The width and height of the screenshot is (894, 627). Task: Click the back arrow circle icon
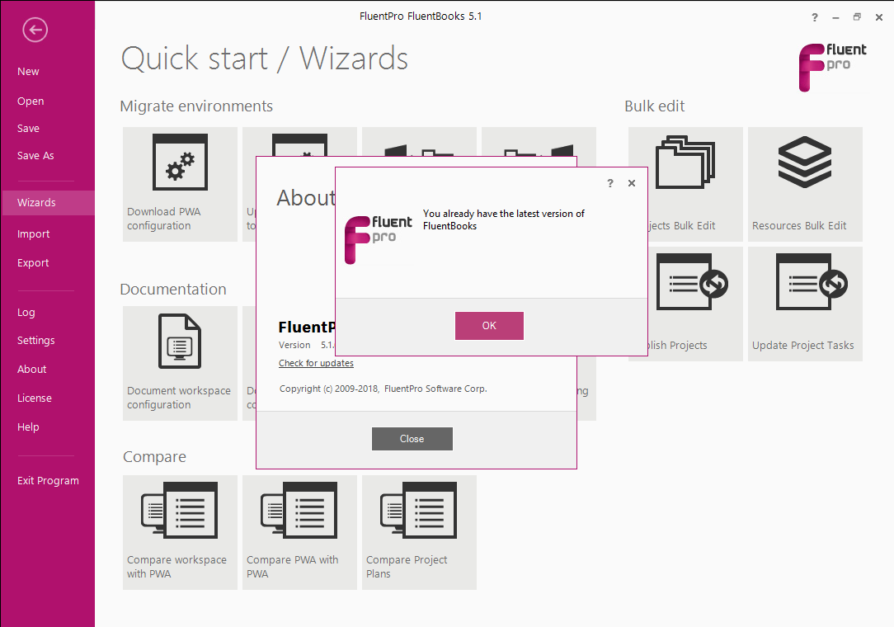point(35,30)
